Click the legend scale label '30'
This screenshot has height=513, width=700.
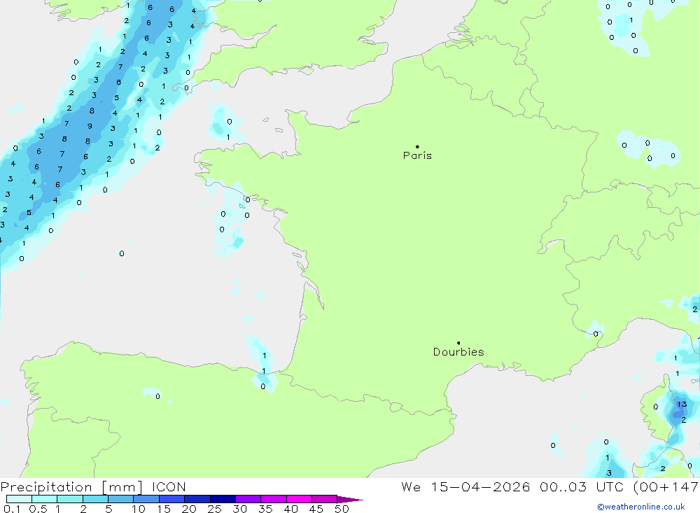239,509
